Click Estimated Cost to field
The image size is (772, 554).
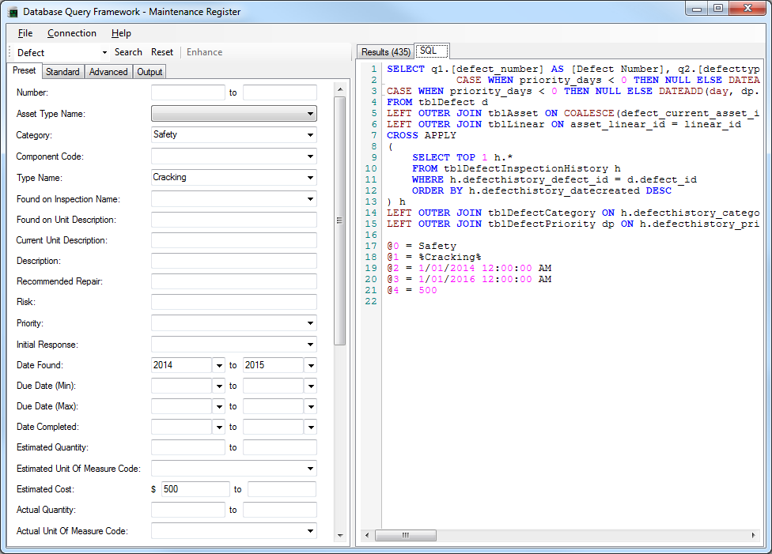coord(282,489)
